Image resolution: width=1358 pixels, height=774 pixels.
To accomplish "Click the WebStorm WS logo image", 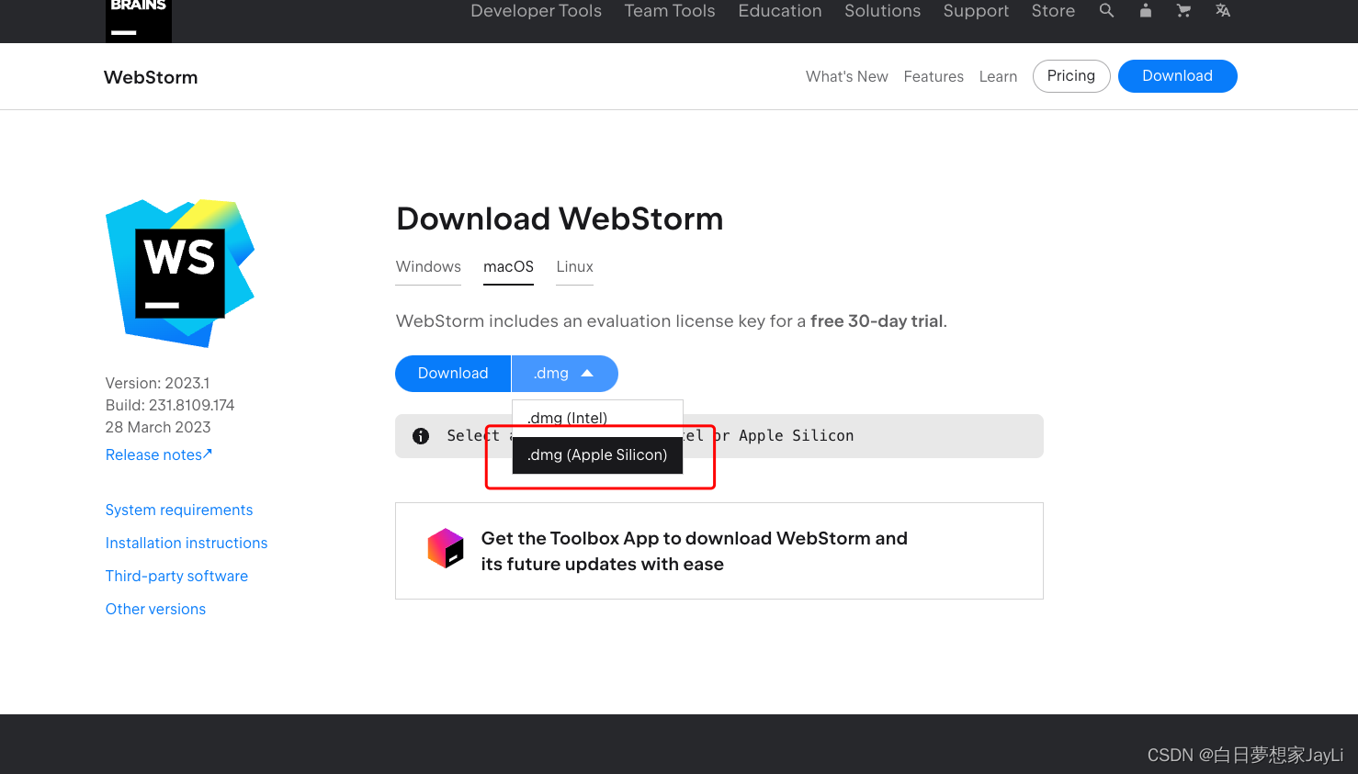I will pyautogui.click(x=180, y=273).
